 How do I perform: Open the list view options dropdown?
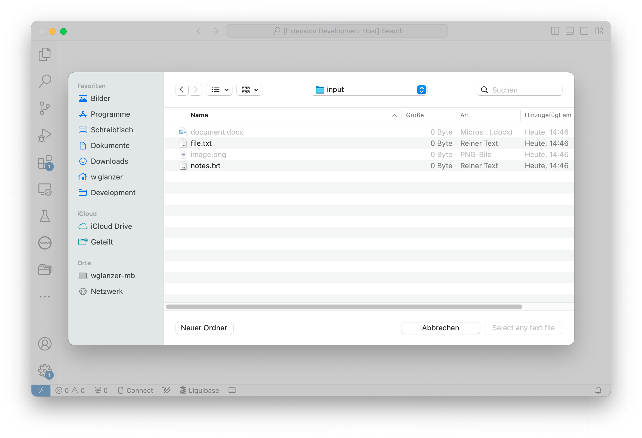click(x=220, y=90)
